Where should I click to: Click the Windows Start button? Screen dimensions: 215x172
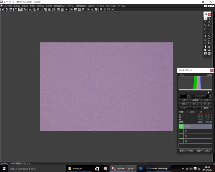click(4, 169)
